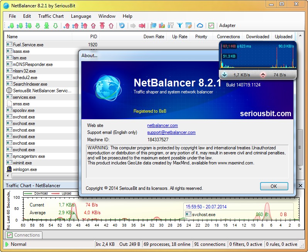Viewport: 308px width, 252px height.
Task: Open the netbalancer.com website link
Action: tap(162, 125)
